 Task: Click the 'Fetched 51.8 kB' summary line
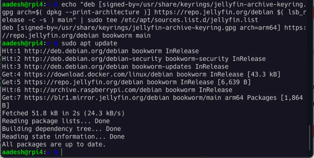point(63,113)
